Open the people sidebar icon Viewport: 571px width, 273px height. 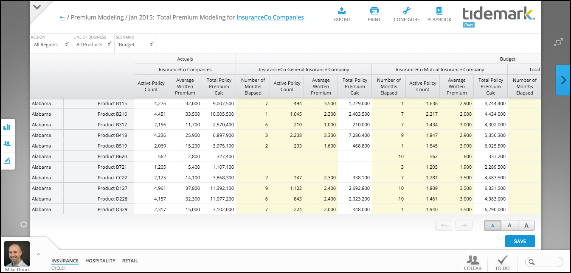(7, 144)
